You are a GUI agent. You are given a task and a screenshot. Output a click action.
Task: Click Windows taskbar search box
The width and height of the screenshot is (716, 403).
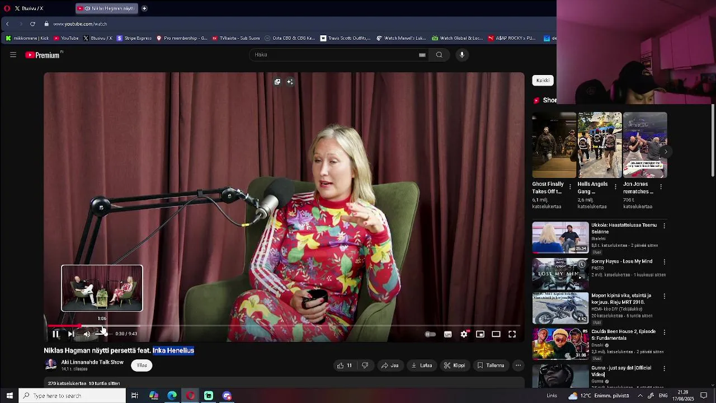72,396
